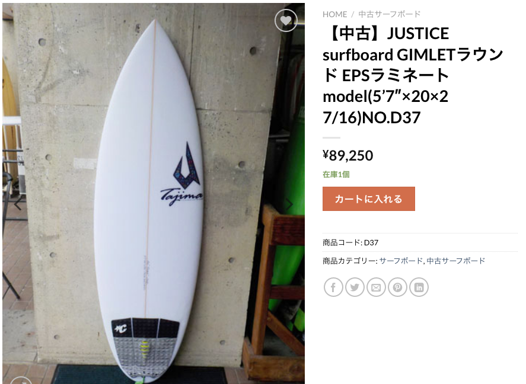Viewport: 526px width, 384px height.
Task: Open サーフボード category link
Action: tap(401, 261)
